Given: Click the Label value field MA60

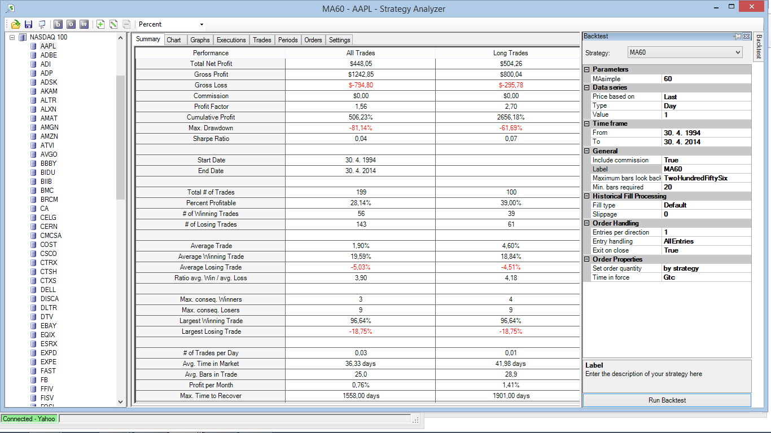Looking at the screenshot, I should (x=706, y=169).
